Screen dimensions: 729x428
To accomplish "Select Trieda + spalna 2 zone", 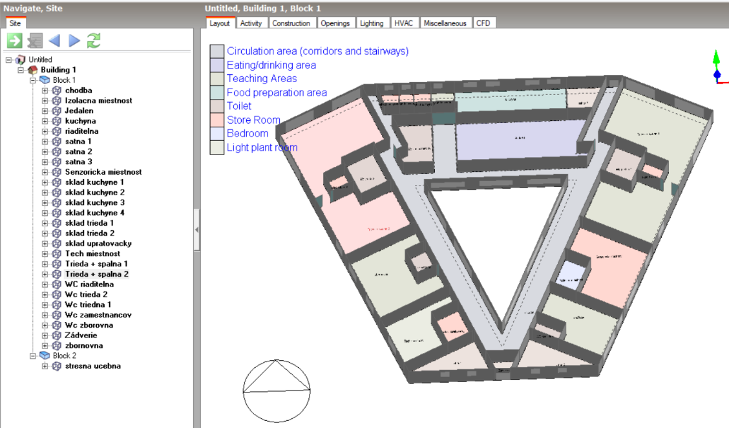I will (x=97, y=274).
